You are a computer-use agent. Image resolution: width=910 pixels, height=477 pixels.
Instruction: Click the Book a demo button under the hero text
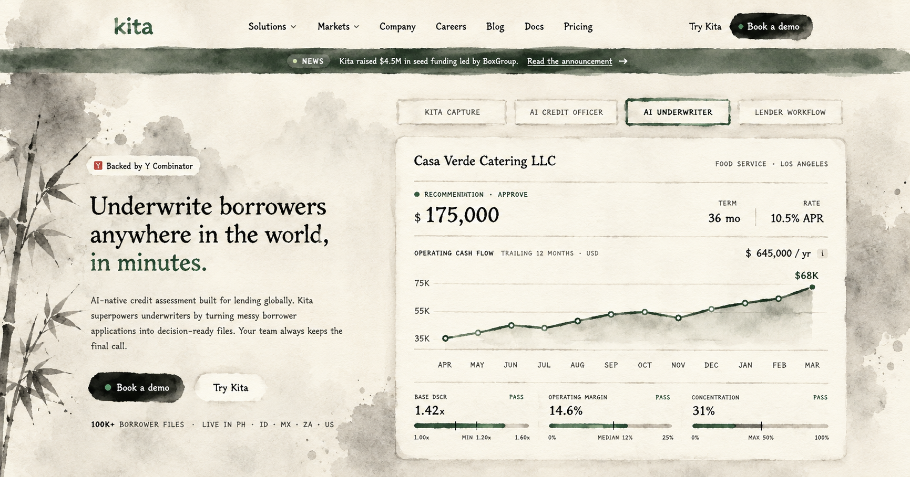[x=137, y=388]
